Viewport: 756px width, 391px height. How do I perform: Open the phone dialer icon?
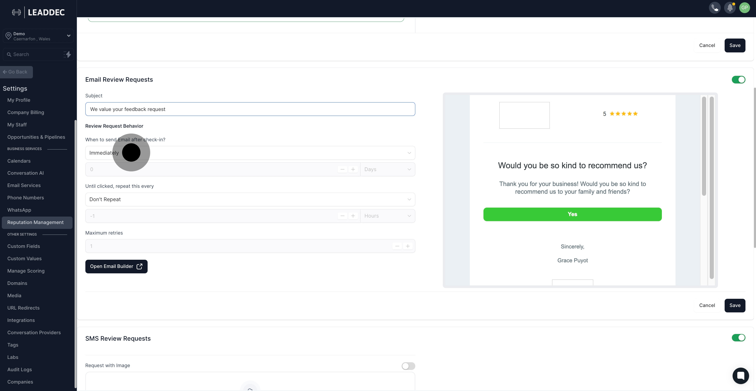point(715,8)
